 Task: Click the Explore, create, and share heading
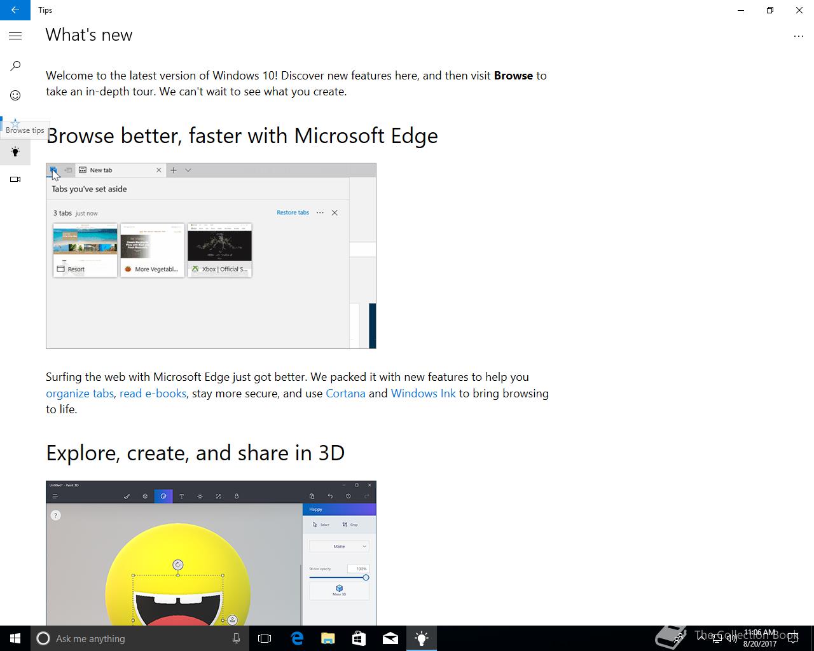coord(195,453)
